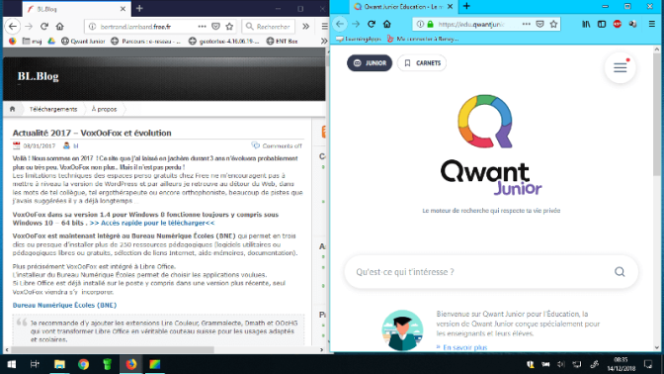Click the horizontal scrollbar of BL.Blog page
Viewport: 664px width, 374px height.
point(164,350)
